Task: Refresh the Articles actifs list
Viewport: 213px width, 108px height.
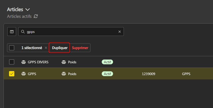Action: click(x=36, y=16)
